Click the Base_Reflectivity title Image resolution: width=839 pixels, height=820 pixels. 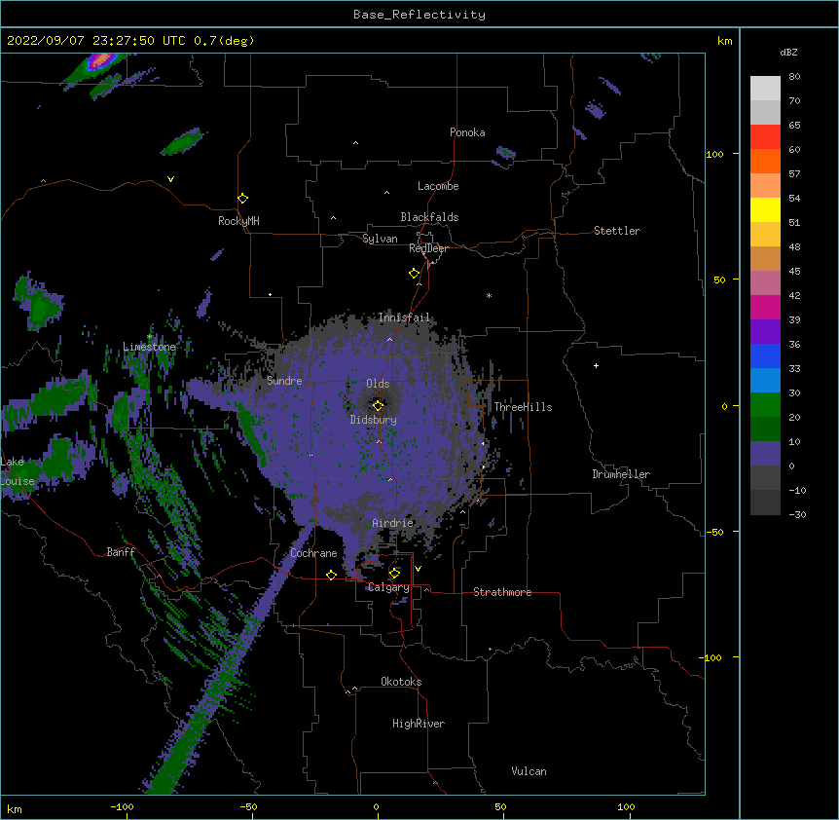click(419, 15)
